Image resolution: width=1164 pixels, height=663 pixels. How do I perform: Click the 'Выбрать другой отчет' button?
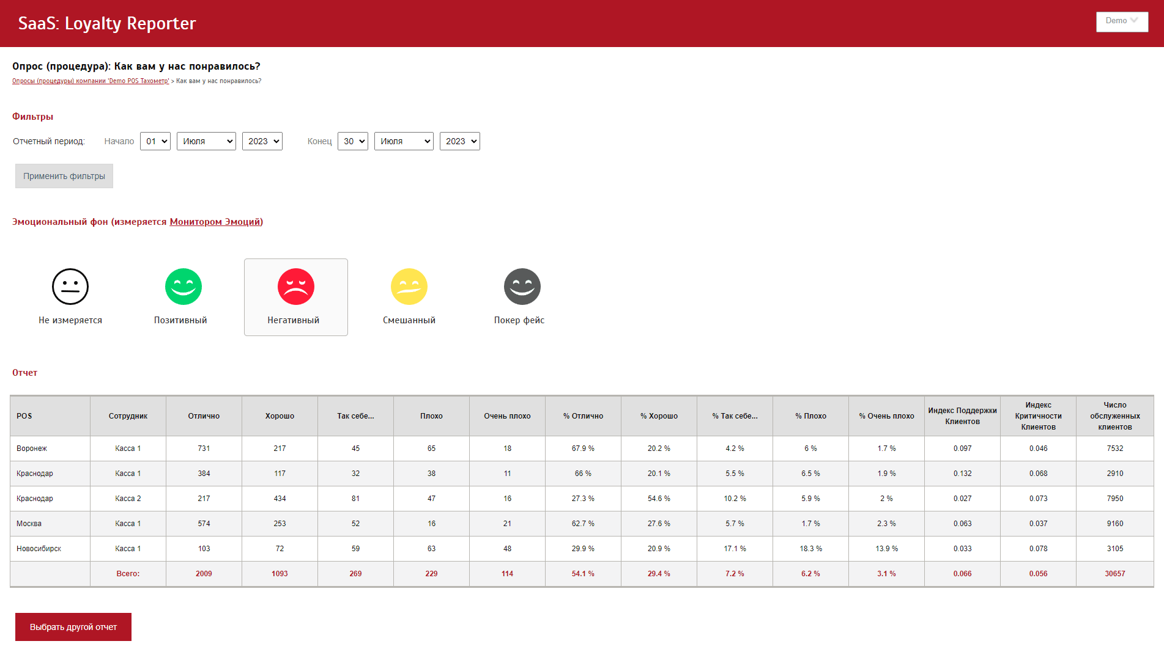click(73, 627)
